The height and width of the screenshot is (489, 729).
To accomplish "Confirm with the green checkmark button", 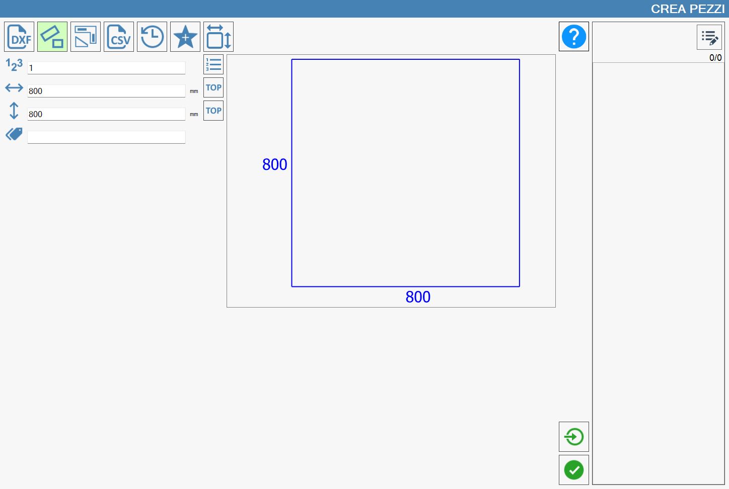I will [574, 470].
